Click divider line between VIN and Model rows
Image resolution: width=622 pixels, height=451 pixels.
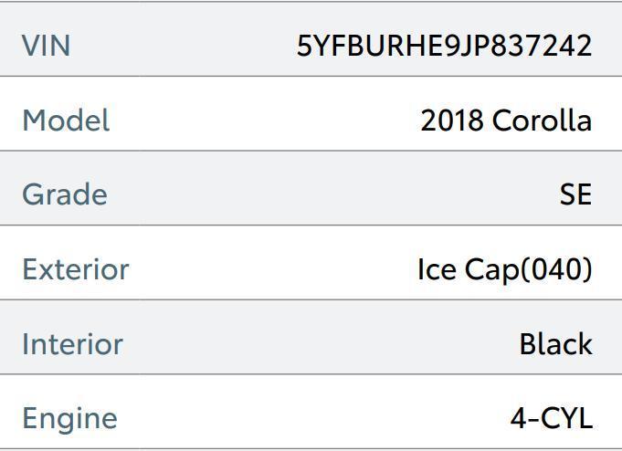tap(311, 76)
